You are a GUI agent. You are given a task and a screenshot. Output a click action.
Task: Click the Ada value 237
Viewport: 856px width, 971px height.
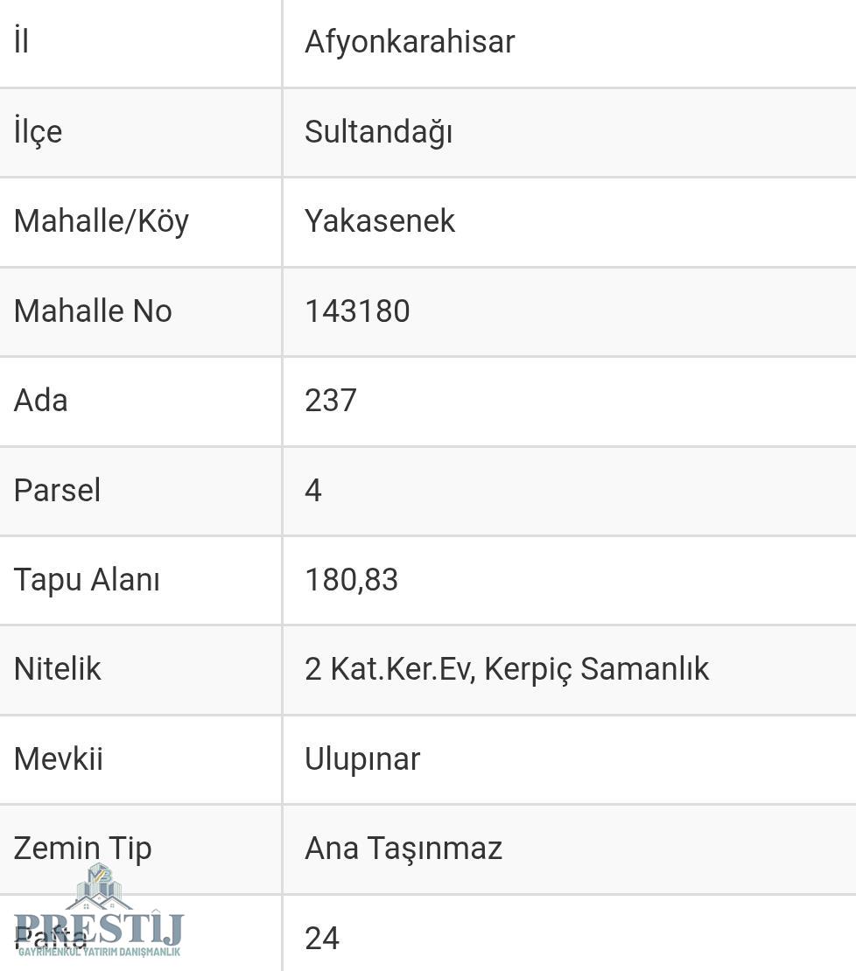pos(331,401)
